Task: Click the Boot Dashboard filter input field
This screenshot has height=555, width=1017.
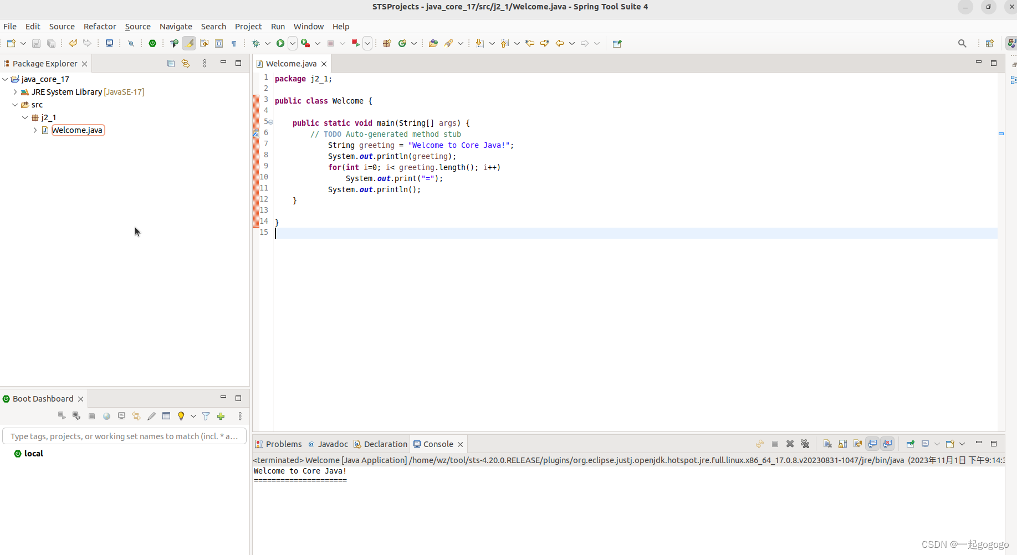Action: click(125, 436)
